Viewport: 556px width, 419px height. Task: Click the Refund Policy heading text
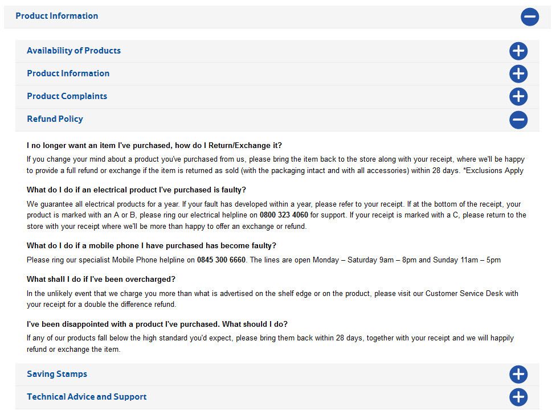tap(55, 119)
